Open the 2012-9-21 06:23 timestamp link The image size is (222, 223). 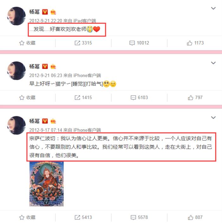(x=45, y=75)
